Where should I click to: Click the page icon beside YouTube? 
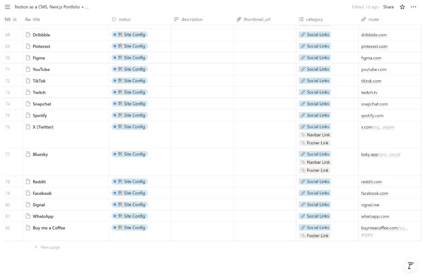(28, 69)
